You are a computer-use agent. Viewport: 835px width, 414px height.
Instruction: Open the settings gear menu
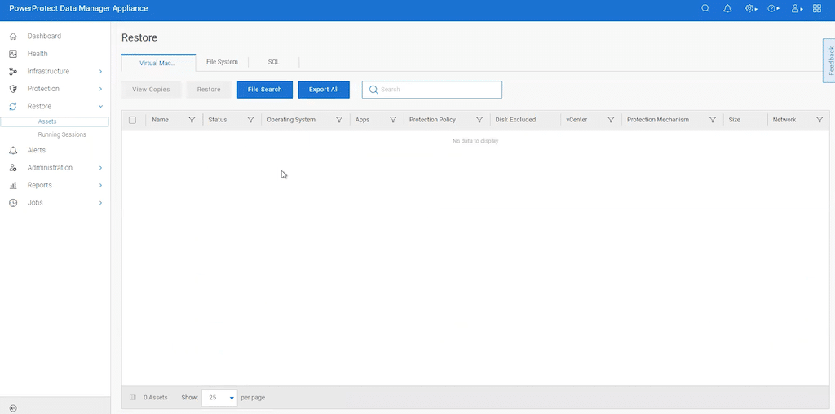pyautogui.click(x=751, y=8)
